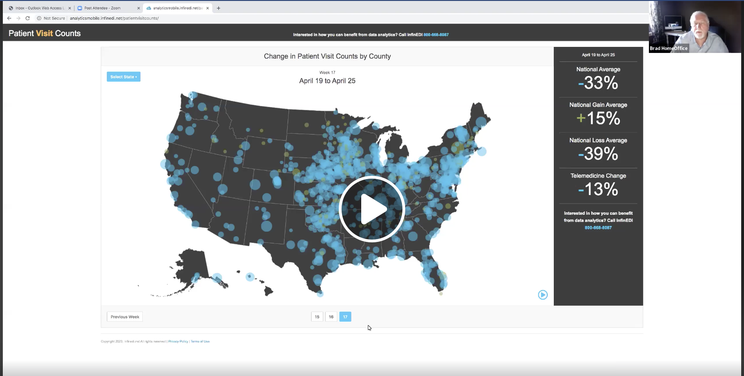This screenshot has width=744, height=376.
Task: Click the browser forward arrow
Action: (18, 18)
